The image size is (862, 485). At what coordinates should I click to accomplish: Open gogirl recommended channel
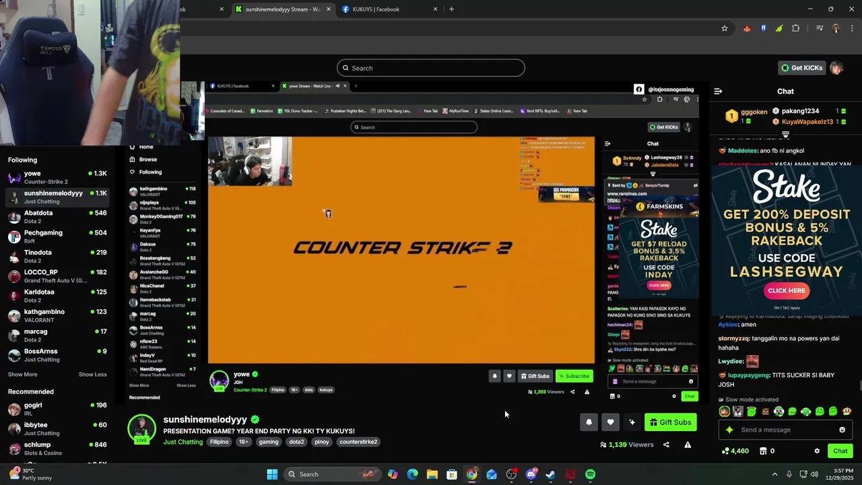click(57, 409)
